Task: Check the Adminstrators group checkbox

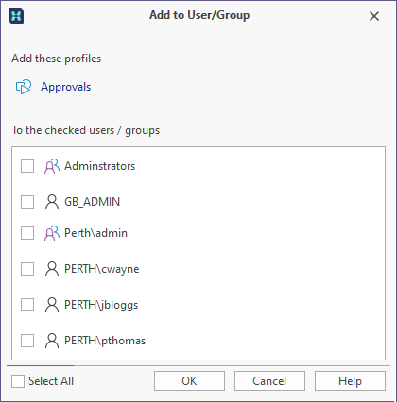Action: pyautogui.click(x=27, y=166)
